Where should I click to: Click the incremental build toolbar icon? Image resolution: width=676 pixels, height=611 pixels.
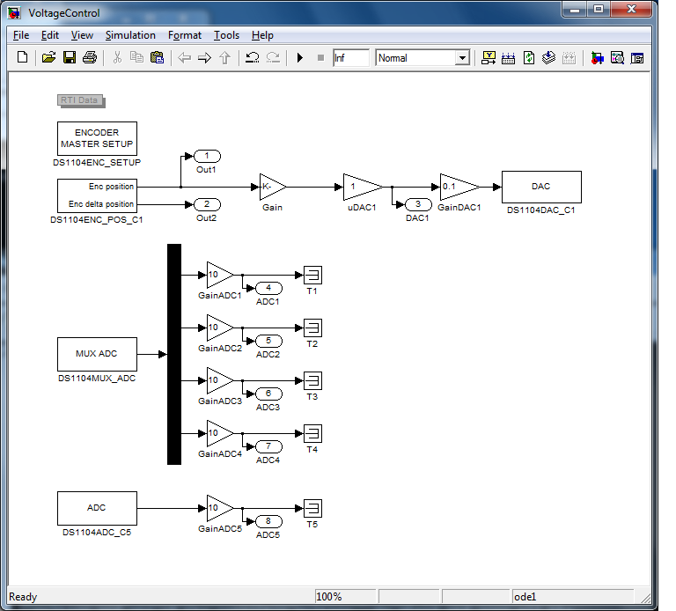tap(508, 57)
